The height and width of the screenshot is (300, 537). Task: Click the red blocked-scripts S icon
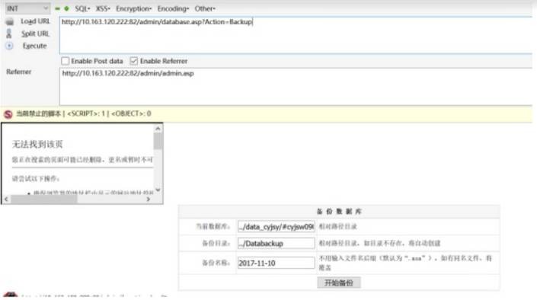8,114
